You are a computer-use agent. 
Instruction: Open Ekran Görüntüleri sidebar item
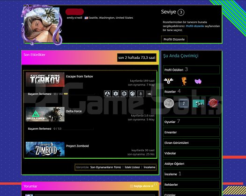click(x=191, y=143)
